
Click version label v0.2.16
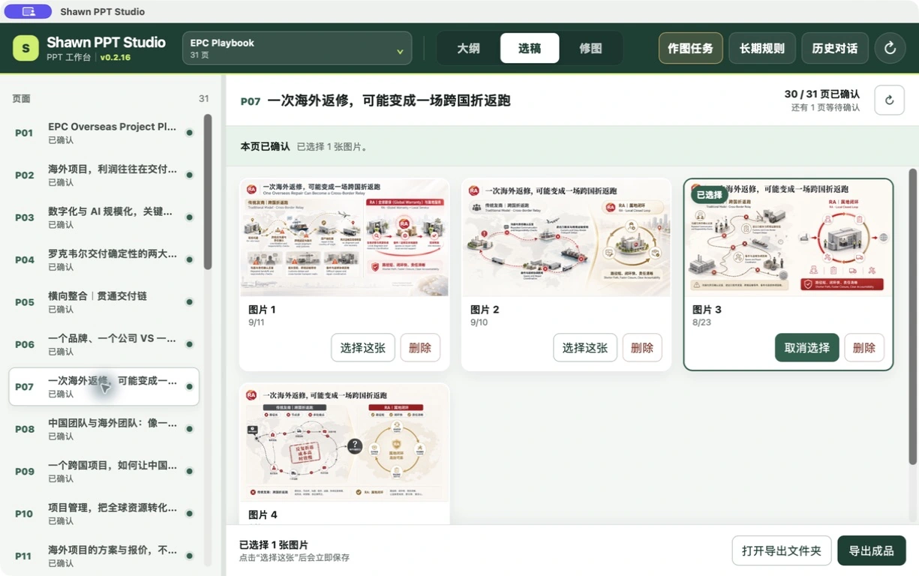pyautogui.click(x=116, y=58)
